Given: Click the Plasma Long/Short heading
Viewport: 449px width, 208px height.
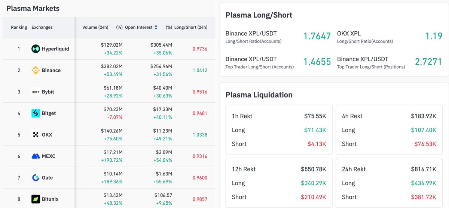Looking at the screenshot, I should [x=259, y=15].
